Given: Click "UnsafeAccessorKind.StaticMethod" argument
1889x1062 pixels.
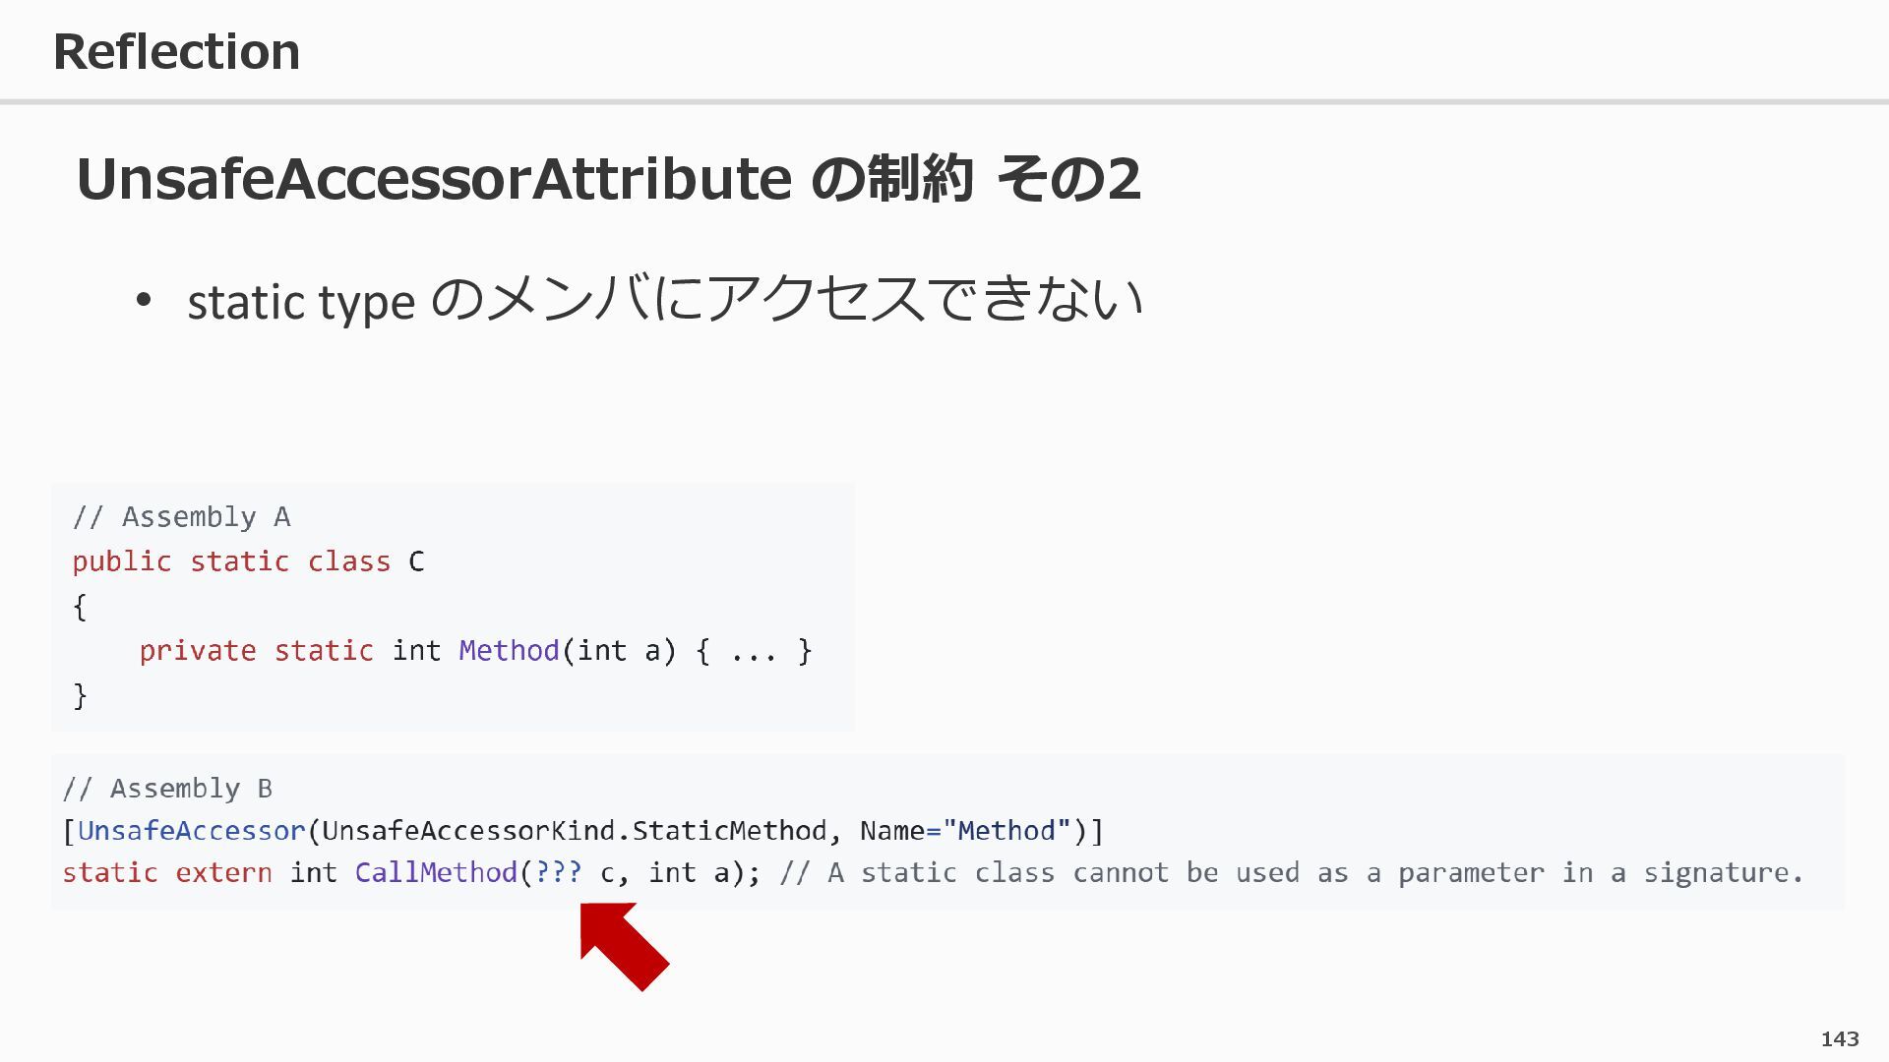Looking at the screenshot, I should point(574,831).
